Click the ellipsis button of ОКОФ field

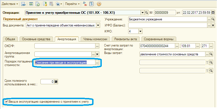[x=97, y=46]
